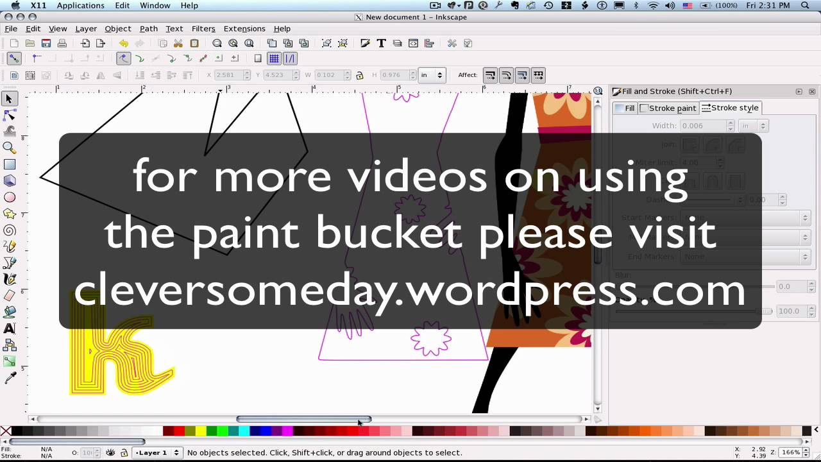821x462 pixels.
Task: Select the Node editing tool
Action: tap(9, 116)
